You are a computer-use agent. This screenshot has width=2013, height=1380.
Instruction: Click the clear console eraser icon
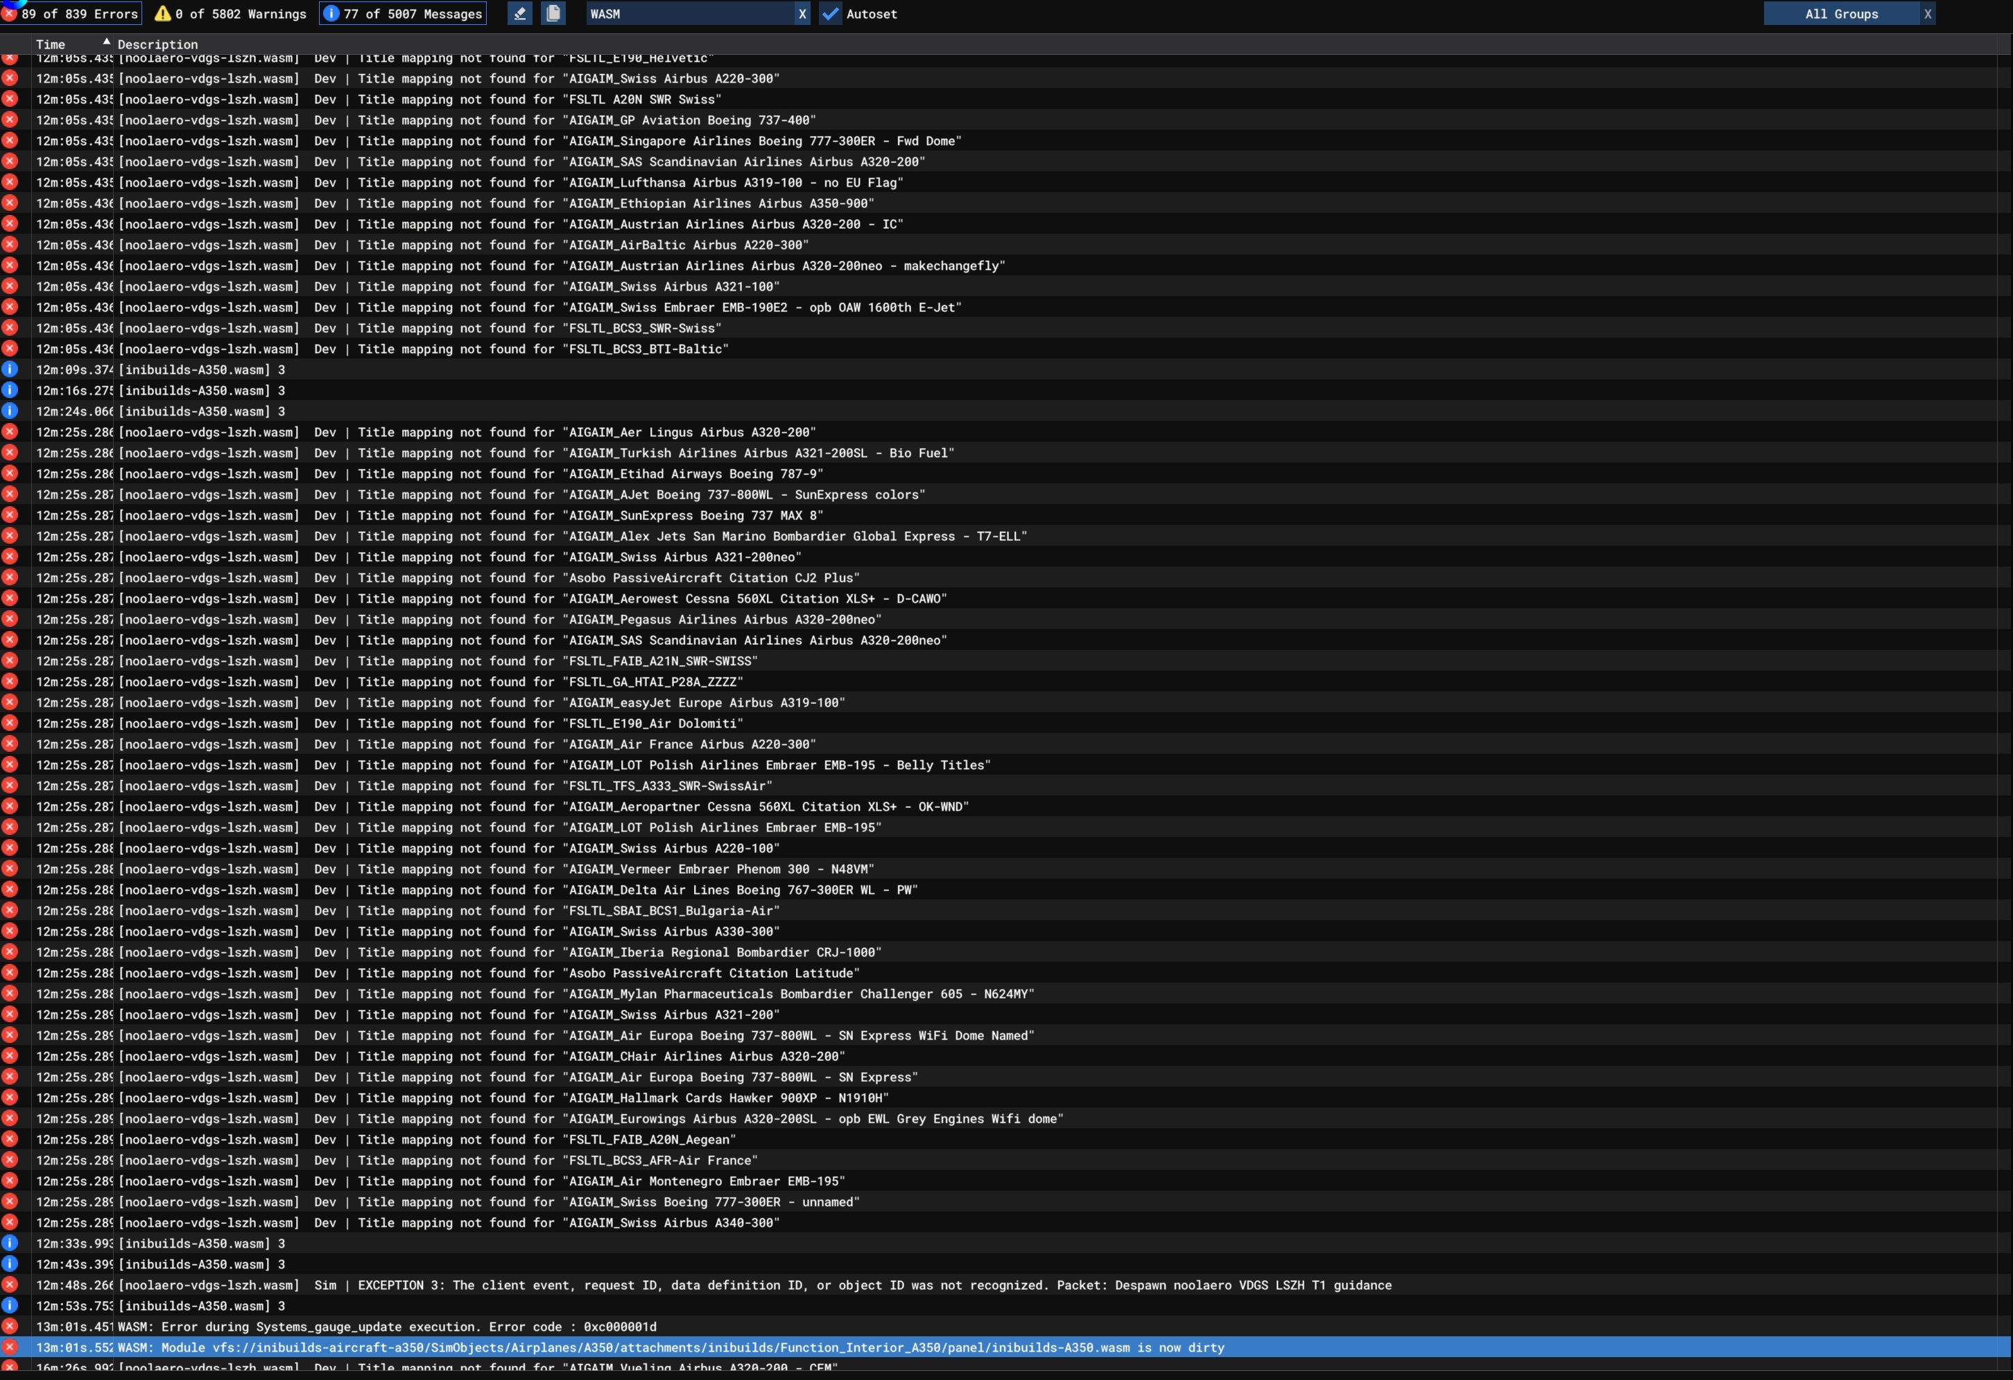point(519,14)
